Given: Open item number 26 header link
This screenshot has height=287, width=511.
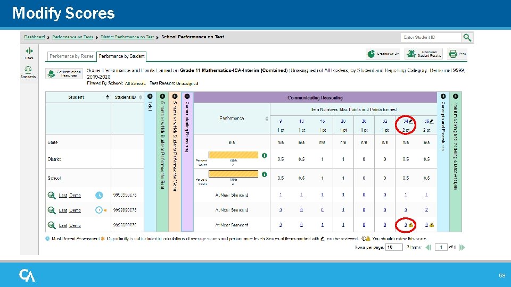Looking at the screenshot, I should (x=364, y=121).
